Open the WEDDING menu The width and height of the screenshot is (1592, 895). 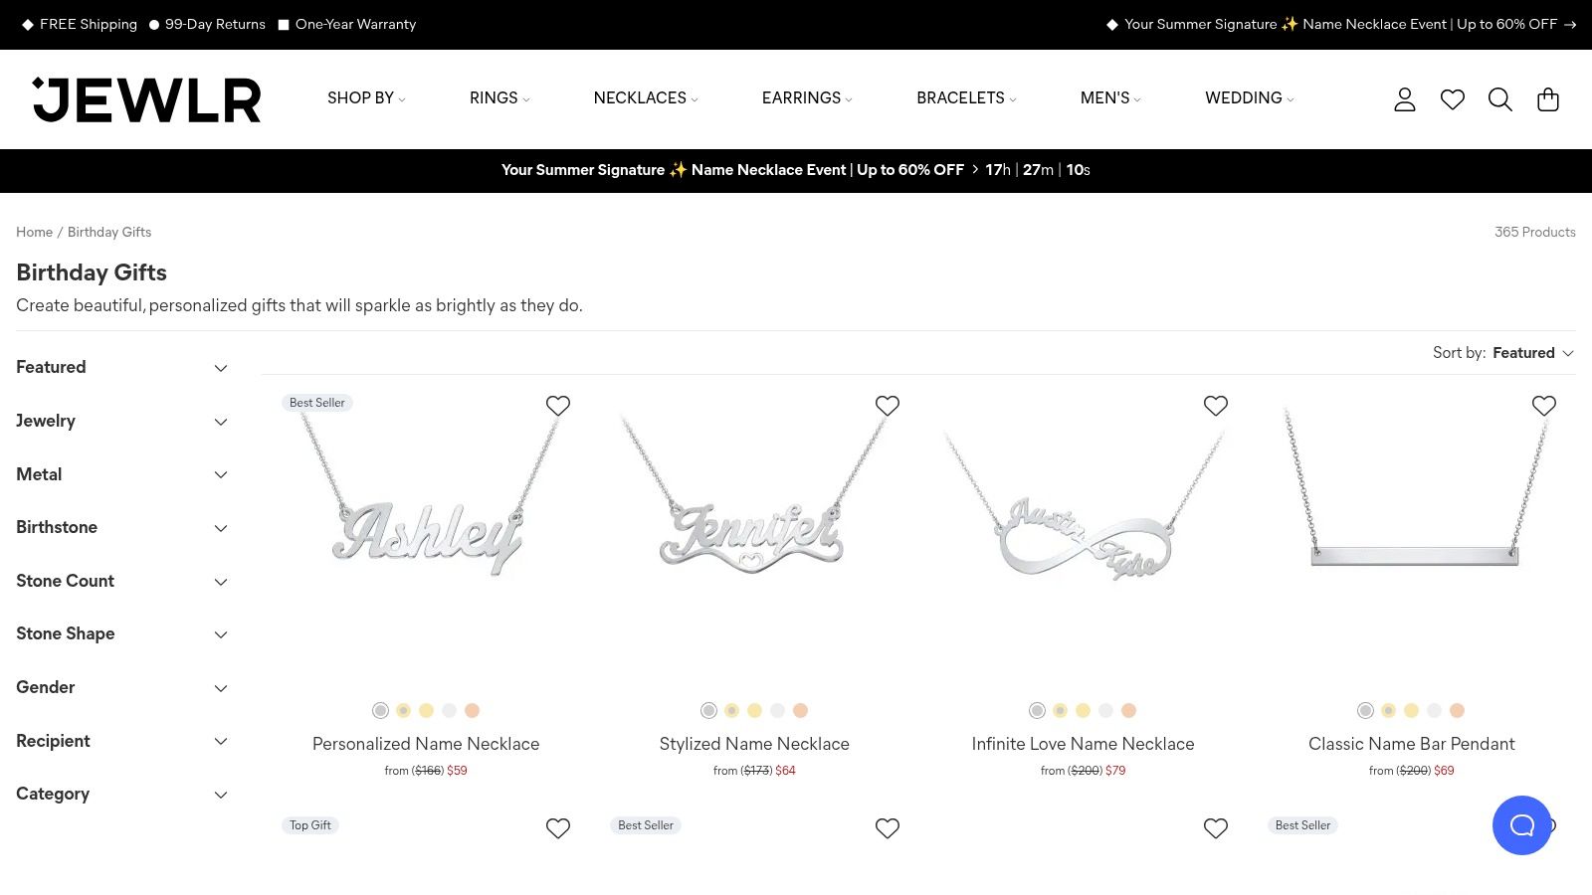[1249, 98]
